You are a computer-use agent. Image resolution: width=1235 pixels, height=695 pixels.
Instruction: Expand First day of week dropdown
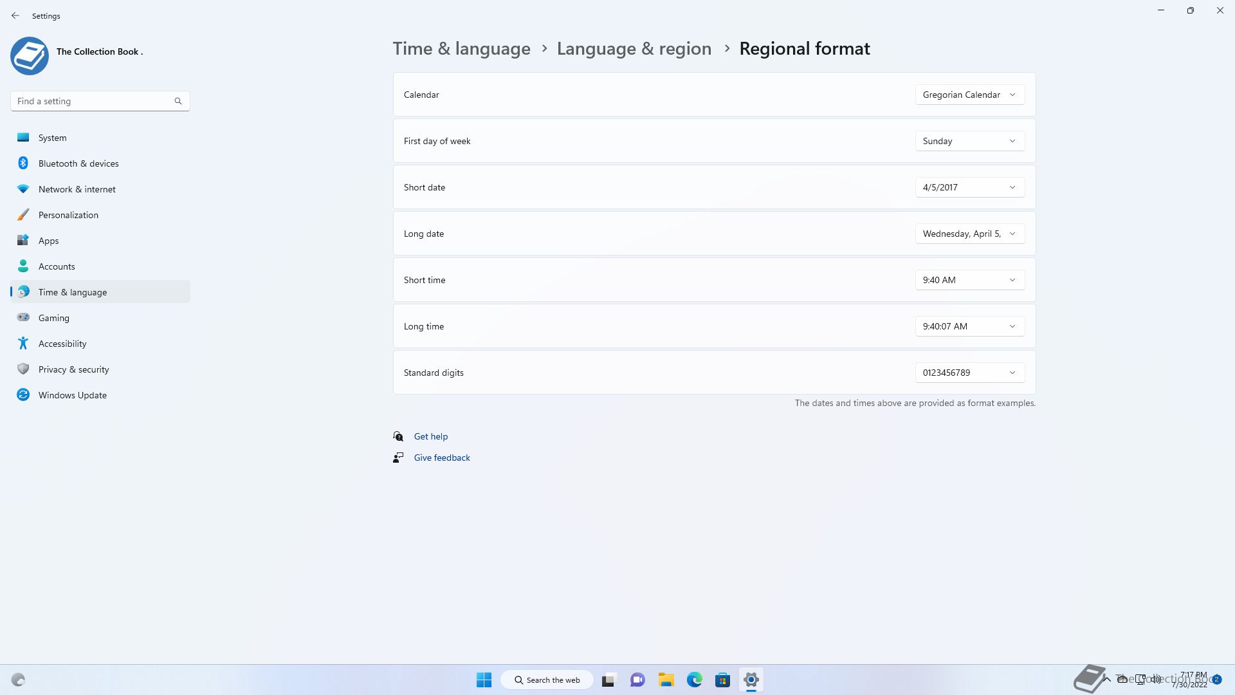click(x=970, y=141)
